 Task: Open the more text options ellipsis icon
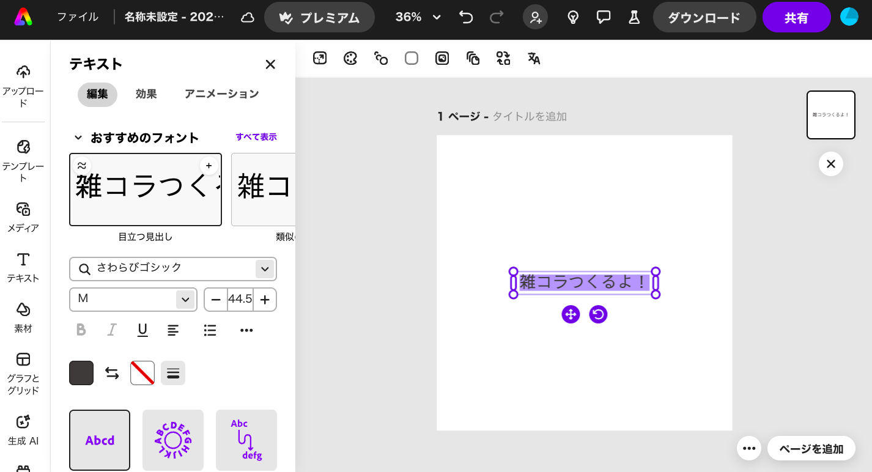click(x=246, y=330)
